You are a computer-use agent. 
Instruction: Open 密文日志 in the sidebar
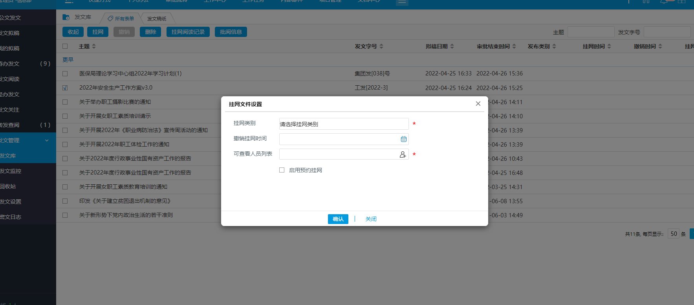click(28, 217)
